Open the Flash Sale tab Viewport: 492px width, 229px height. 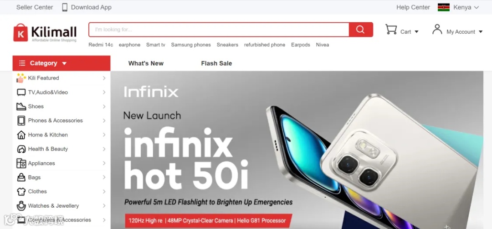[216, 63]
